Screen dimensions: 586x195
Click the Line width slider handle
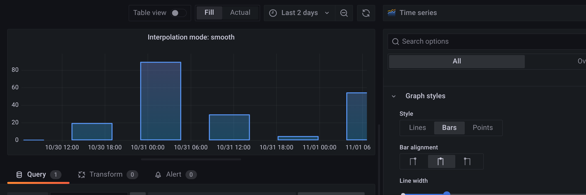click(x=447, y=194)
